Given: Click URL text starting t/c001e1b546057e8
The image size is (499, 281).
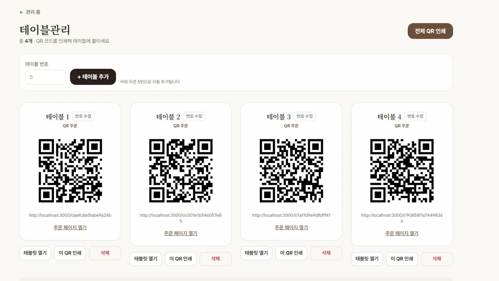Looking at the screenshot, I should pos(181,218).
